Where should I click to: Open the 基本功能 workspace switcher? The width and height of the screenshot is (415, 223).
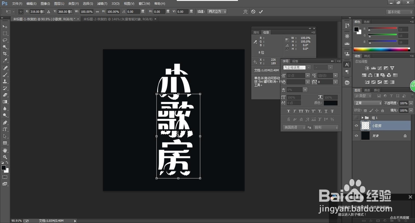click(399, 12)
